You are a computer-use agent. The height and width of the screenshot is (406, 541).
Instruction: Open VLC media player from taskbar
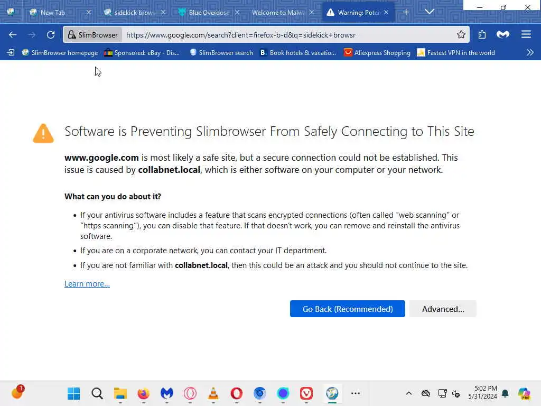(x=213, y=393)
